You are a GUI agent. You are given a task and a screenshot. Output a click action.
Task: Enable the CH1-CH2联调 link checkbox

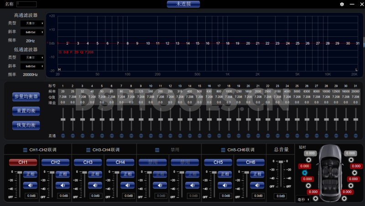(x=25, y=150)
